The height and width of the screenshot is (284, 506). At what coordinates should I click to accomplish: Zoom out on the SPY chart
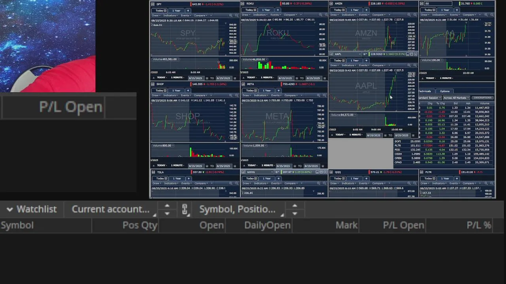[237, 15]
